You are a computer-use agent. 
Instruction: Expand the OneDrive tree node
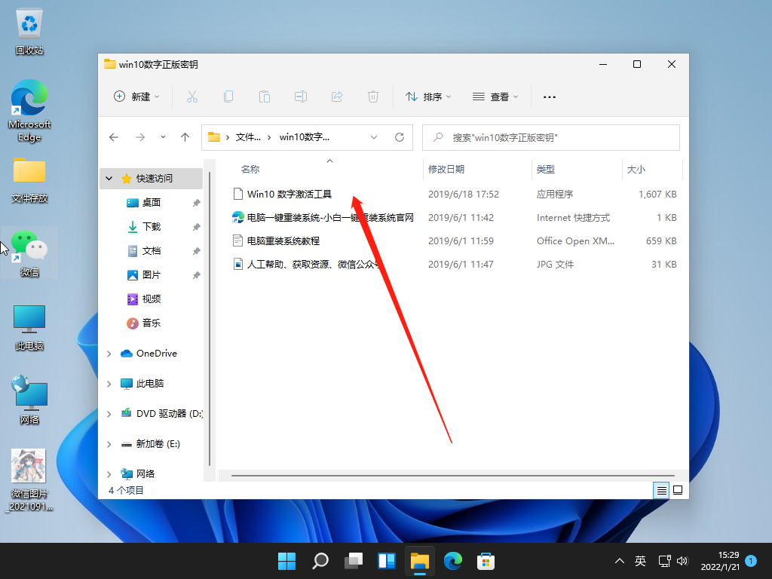click(x=109, y=354)
